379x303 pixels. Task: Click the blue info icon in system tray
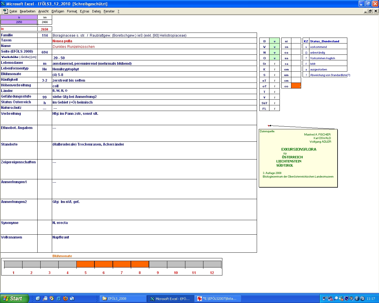tap(357, 299)
